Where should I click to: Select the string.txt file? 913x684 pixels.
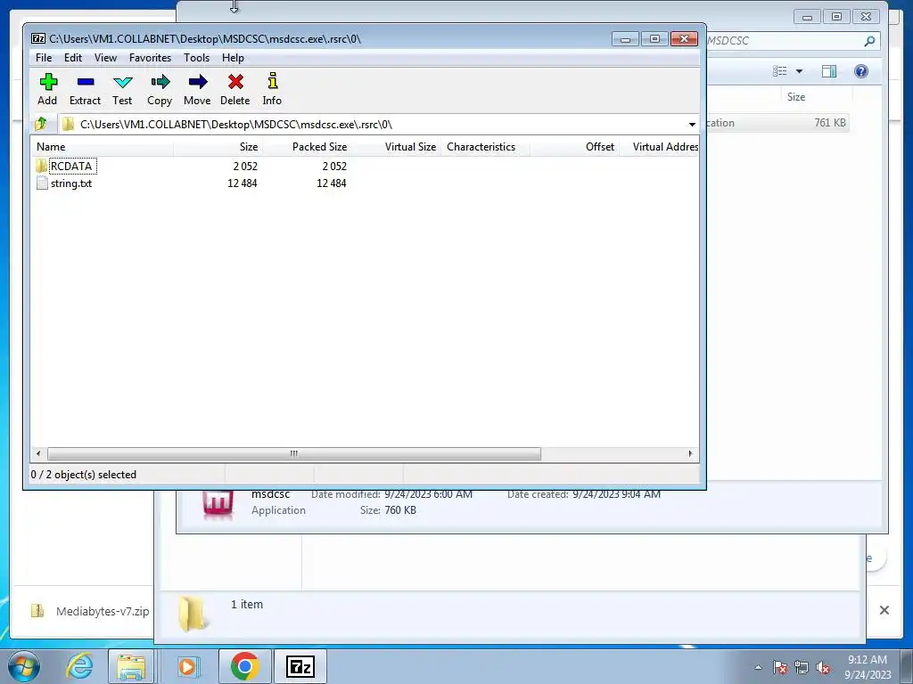[x=64, y=183]
